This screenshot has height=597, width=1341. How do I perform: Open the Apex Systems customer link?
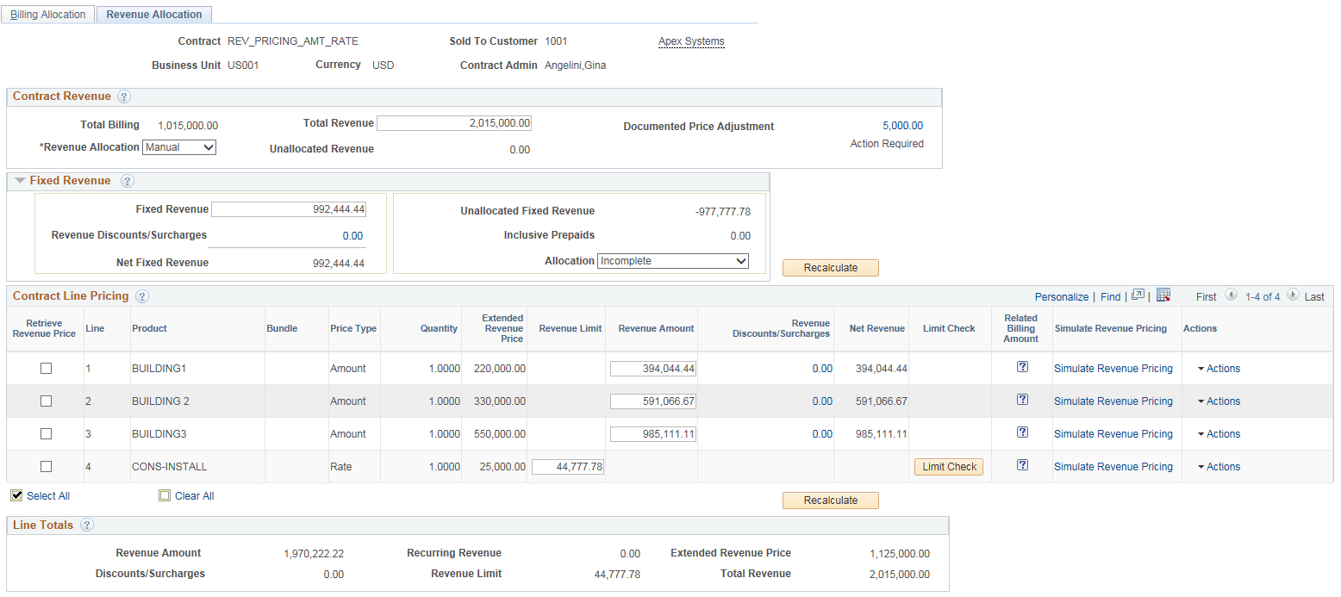691,40
